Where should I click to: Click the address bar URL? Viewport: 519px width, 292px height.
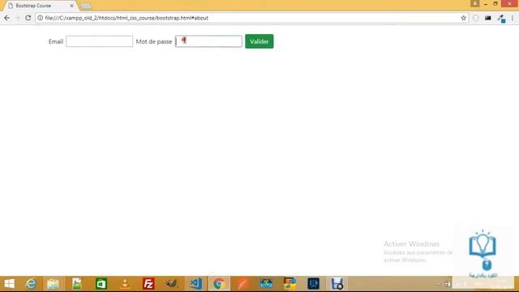click(x=127, y=18)
